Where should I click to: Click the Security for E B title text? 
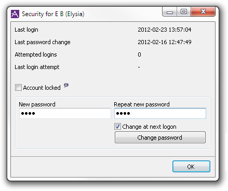coord(53,14)
